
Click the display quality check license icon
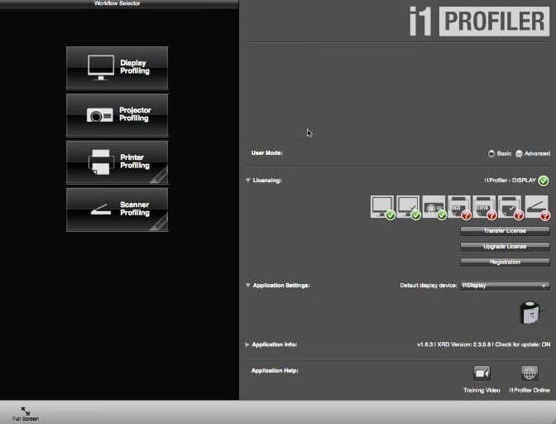pos(408,207)
